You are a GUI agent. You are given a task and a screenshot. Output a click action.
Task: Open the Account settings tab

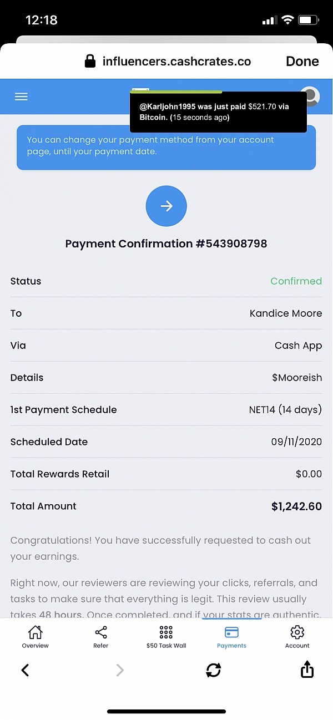click(297, 637)
